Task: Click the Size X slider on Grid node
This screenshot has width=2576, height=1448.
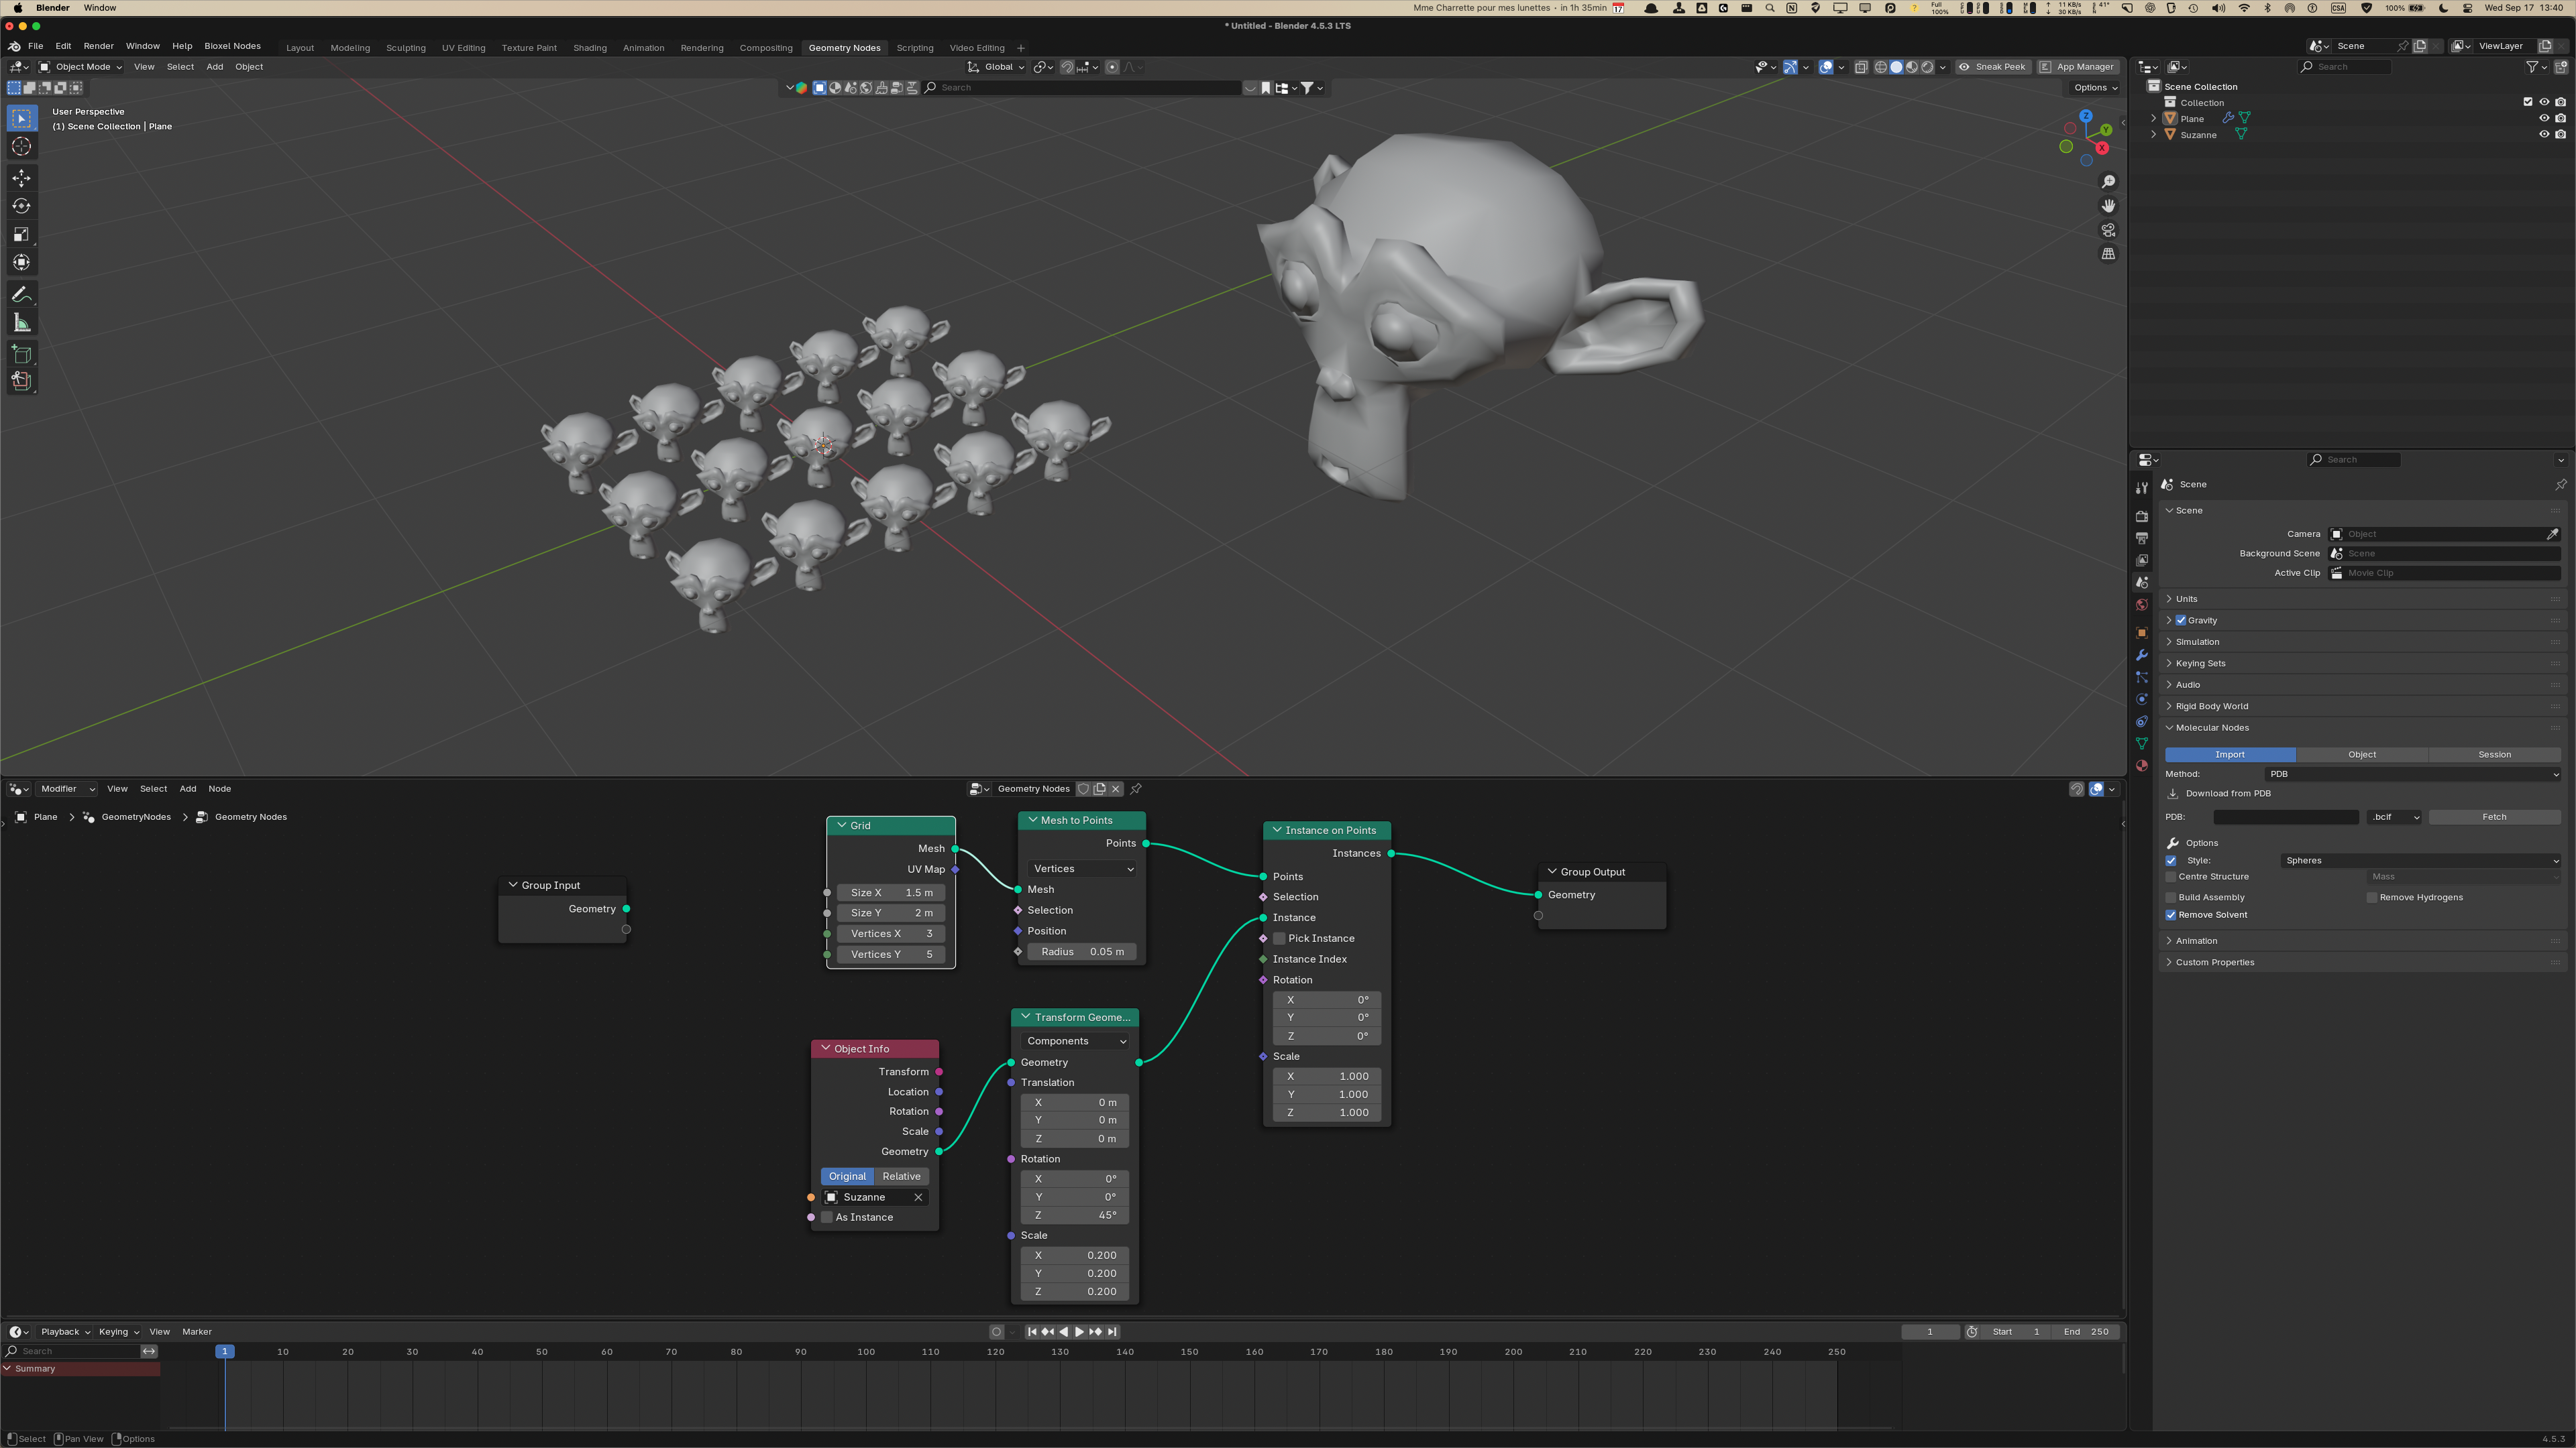Action: pyautogui.click(x=891, y=894)
